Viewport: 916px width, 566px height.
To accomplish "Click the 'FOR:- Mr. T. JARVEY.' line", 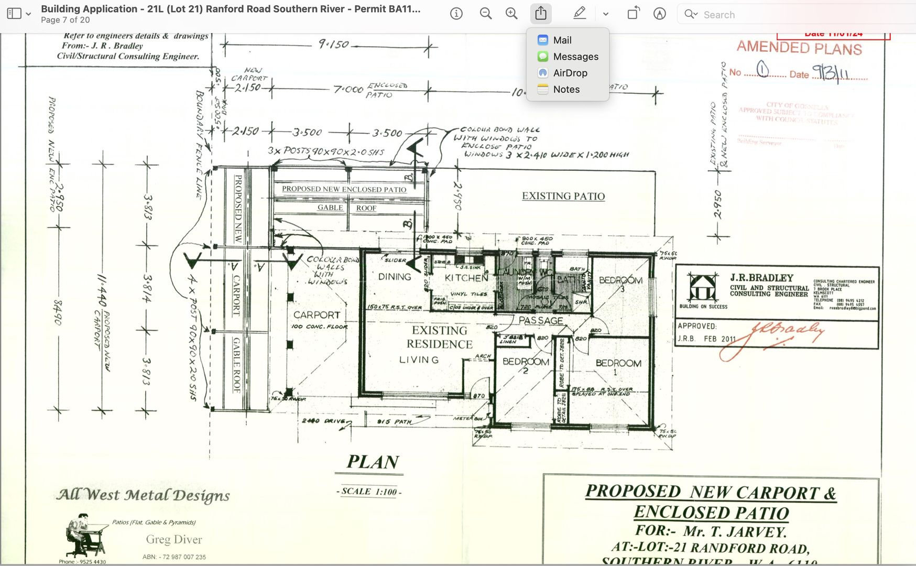I will click(711, 531).
